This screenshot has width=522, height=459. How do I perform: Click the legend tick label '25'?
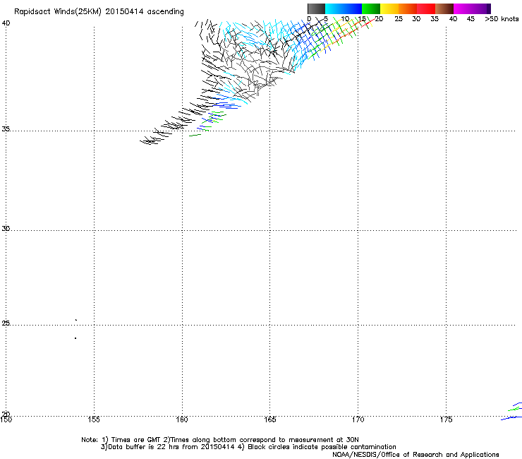pos(399,19)
